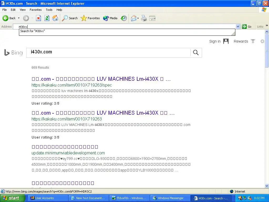Open the Tools menu
The image size is (269, 202).
[x=49, y=10]
